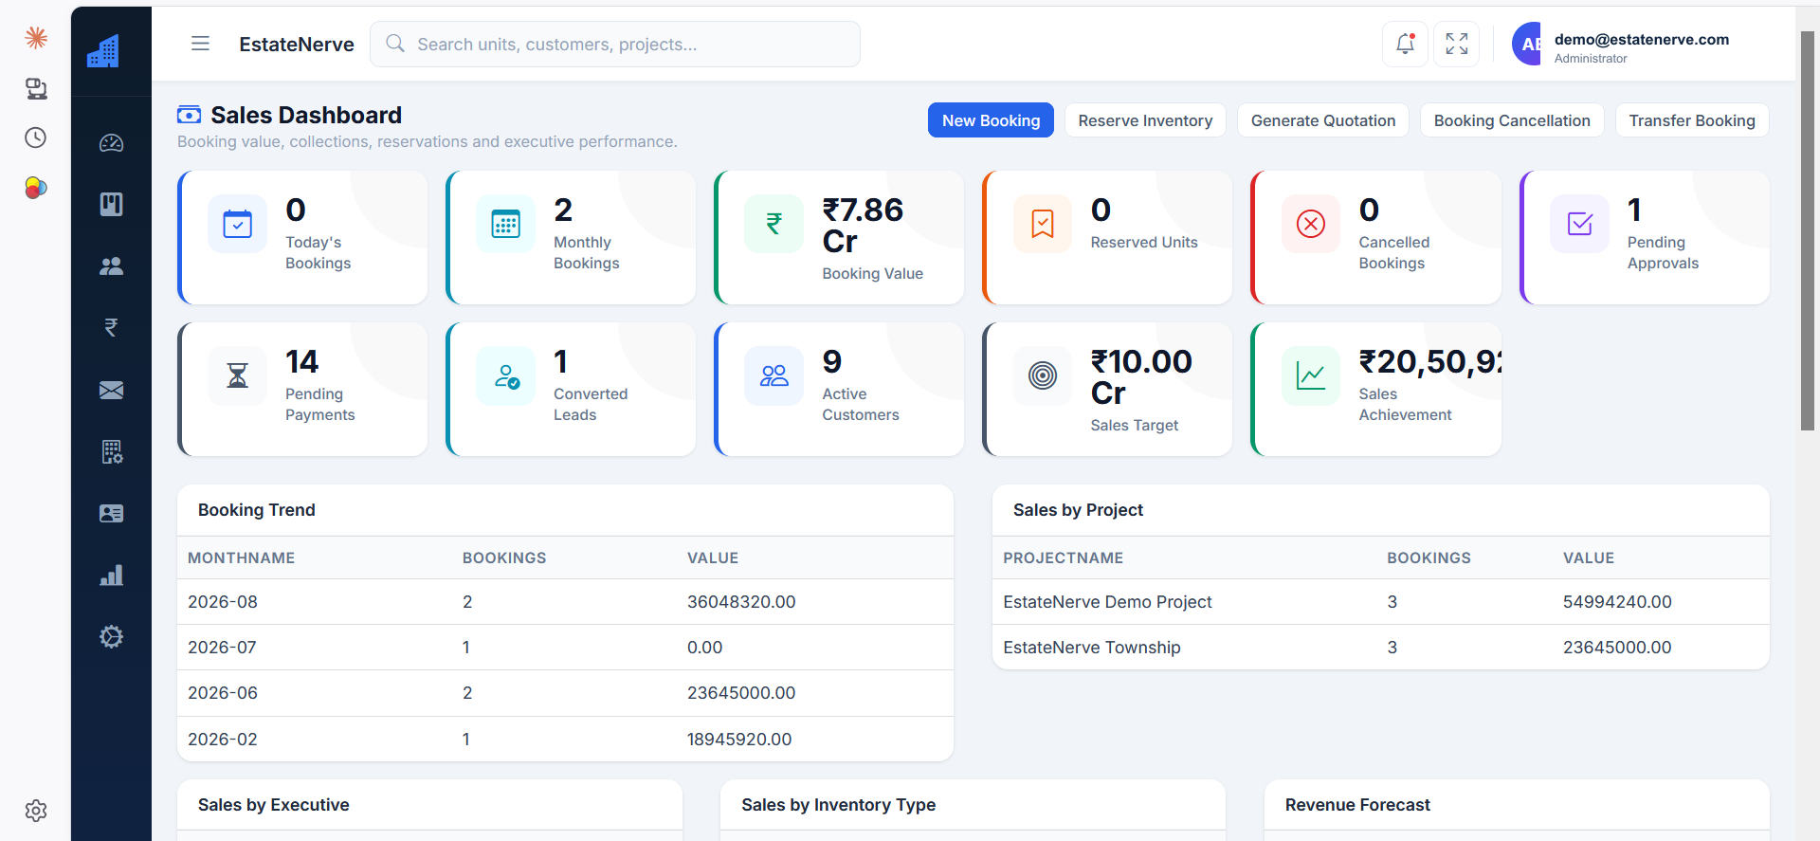
Task: Click the Sales by Inventory Type panel title
Action: [x=838, y=805]
